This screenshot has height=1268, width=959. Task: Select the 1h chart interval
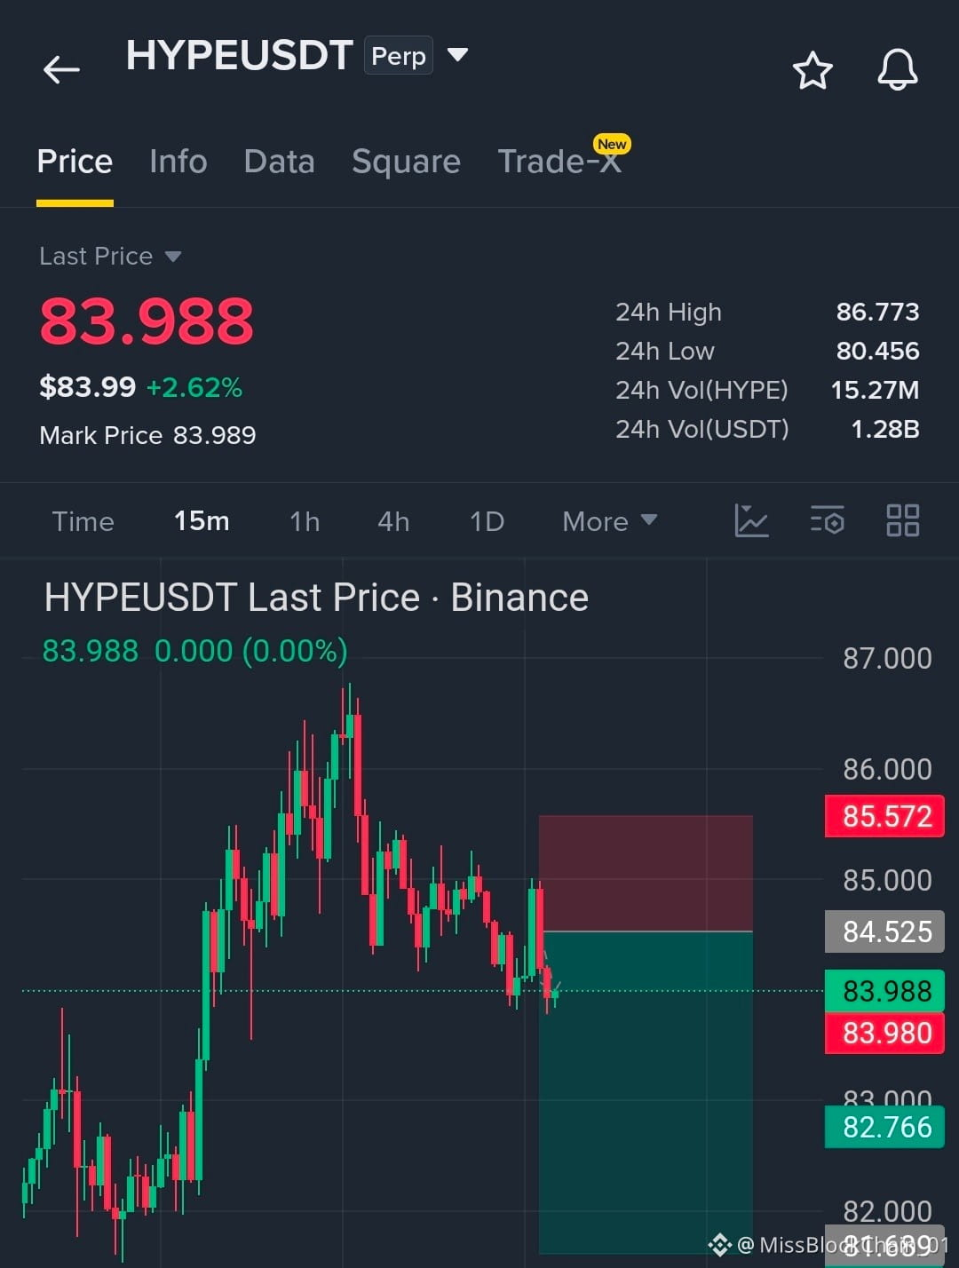pos(305,521)
